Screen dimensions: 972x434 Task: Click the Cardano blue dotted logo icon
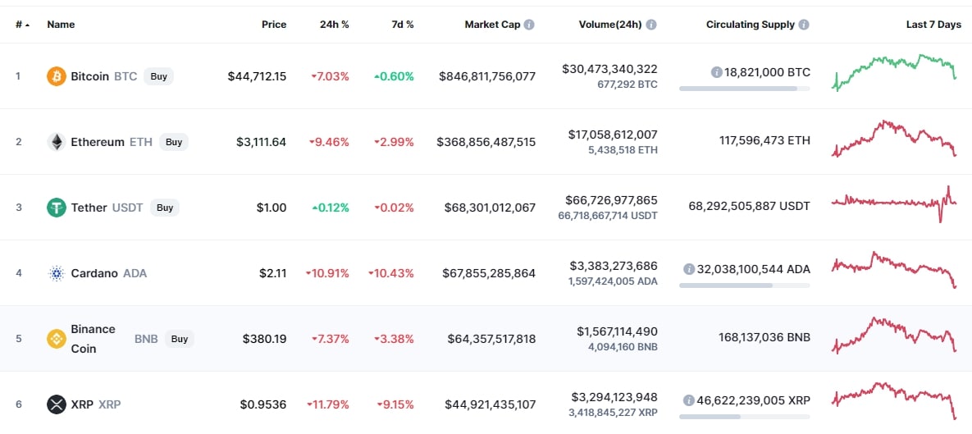click(x=57, y=273)
